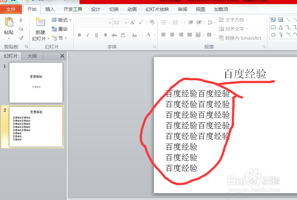297x200 pixels.
Task: Open Font group dialog launcher
Action: 154,47
